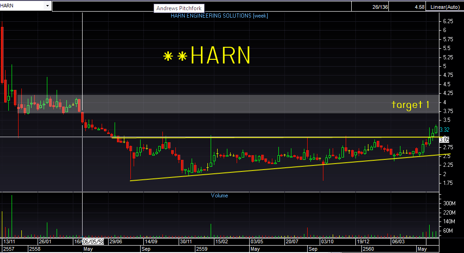Screen dimensions: 464x253
Task: Click the 2558 year label
Action: click(x=35, y=249)
